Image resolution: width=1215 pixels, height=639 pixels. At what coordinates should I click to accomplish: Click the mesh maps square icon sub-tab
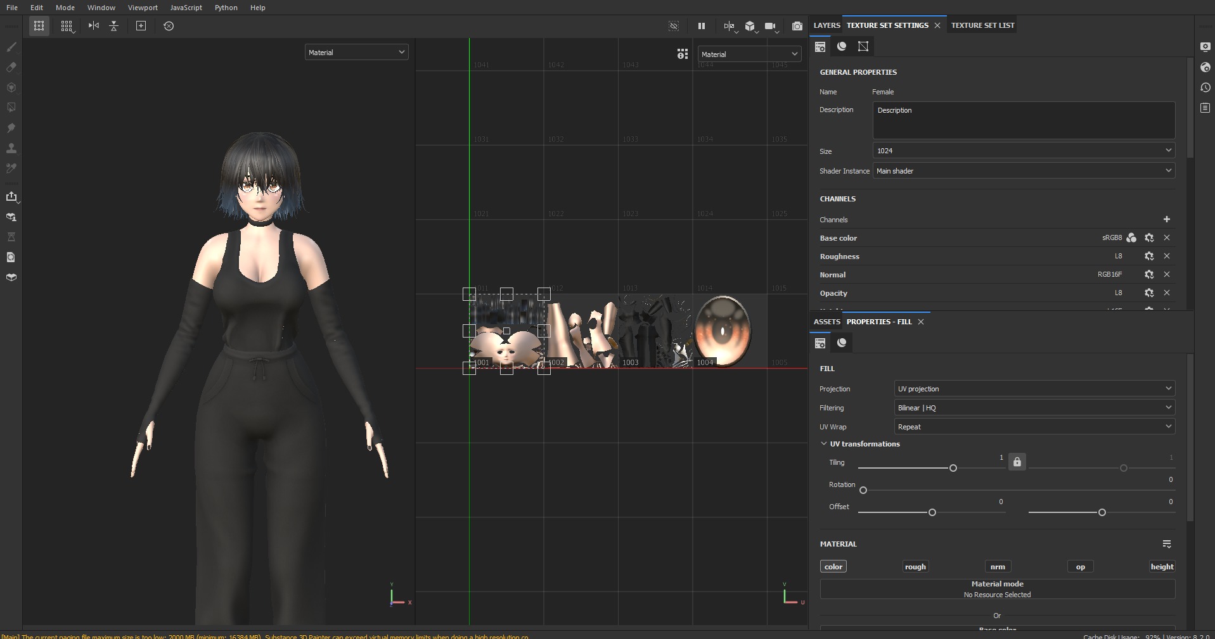coord(863,46)
